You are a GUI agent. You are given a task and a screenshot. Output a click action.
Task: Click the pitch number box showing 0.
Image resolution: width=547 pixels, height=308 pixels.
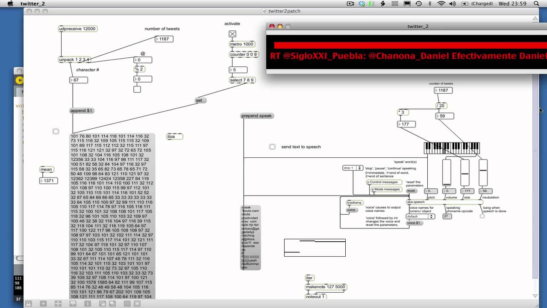pos(431,191)
